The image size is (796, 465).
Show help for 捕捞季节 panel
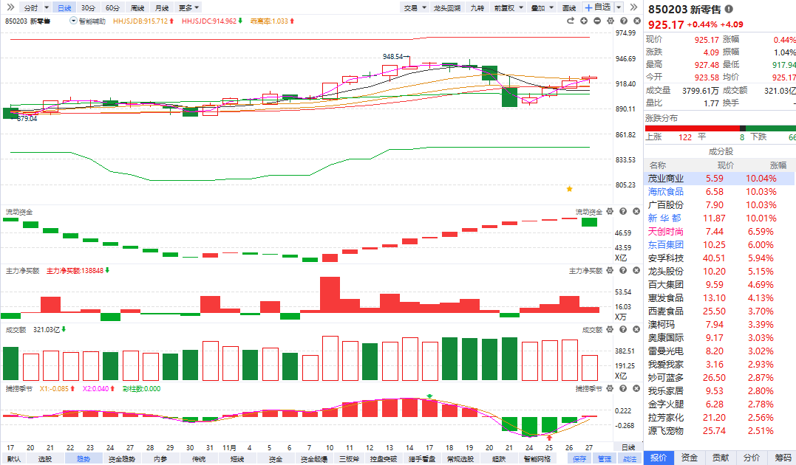[623, 388]
